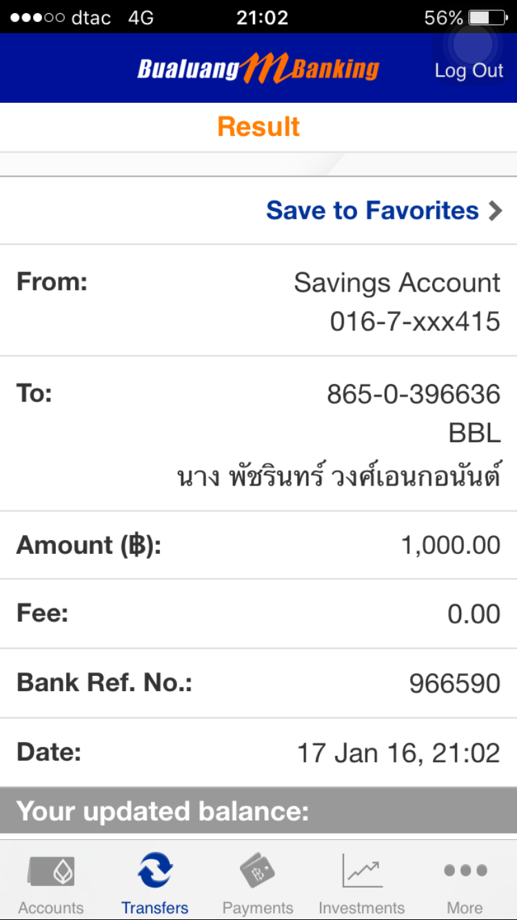Image resolution: width=517 pixels, height=920 pixels.
Task: Tap the More three-dots icon
Action: click(x=465, y=870)
